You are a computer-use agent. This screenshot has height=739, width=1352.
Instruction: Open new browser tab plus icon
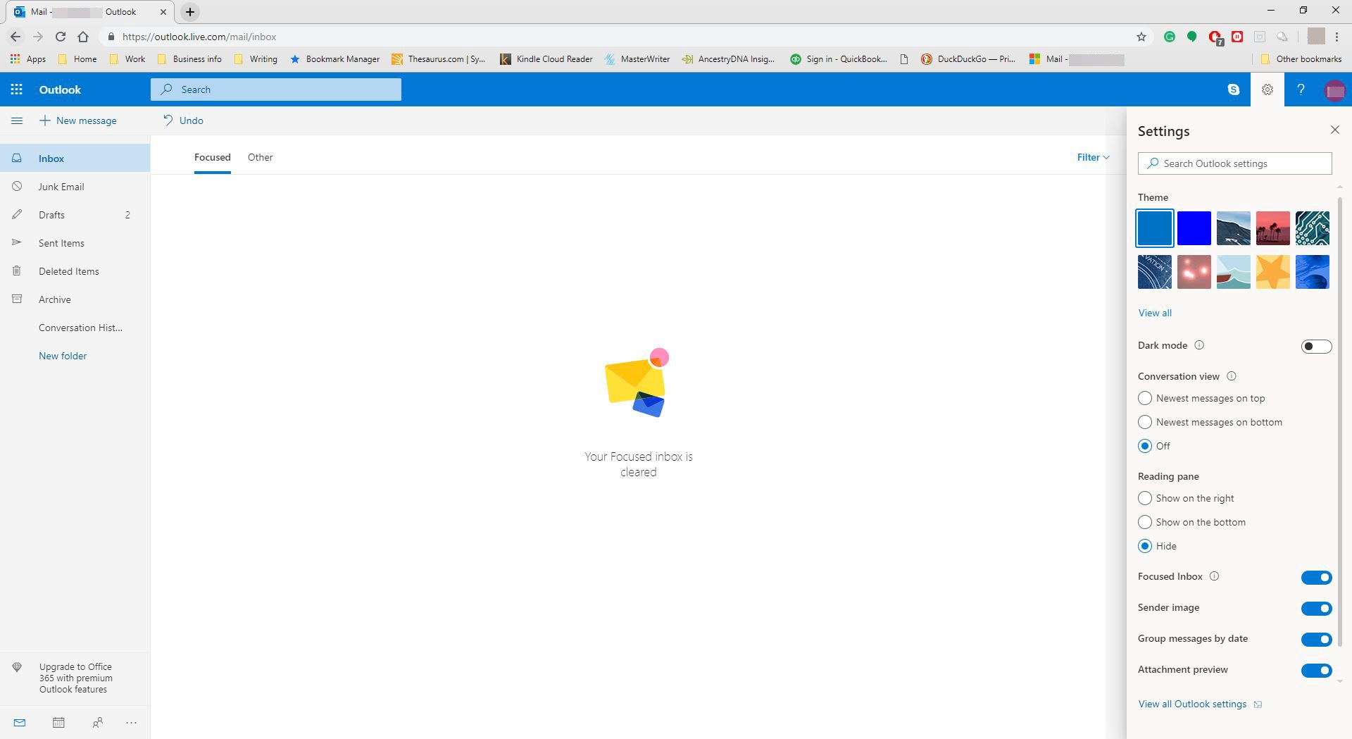[190, 12]
